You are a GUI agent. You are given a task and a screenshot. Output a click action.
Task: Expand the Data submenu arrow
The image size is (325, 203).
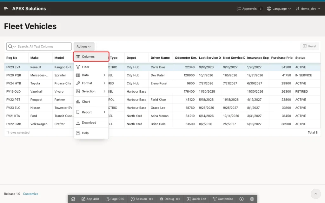point(104,75)
